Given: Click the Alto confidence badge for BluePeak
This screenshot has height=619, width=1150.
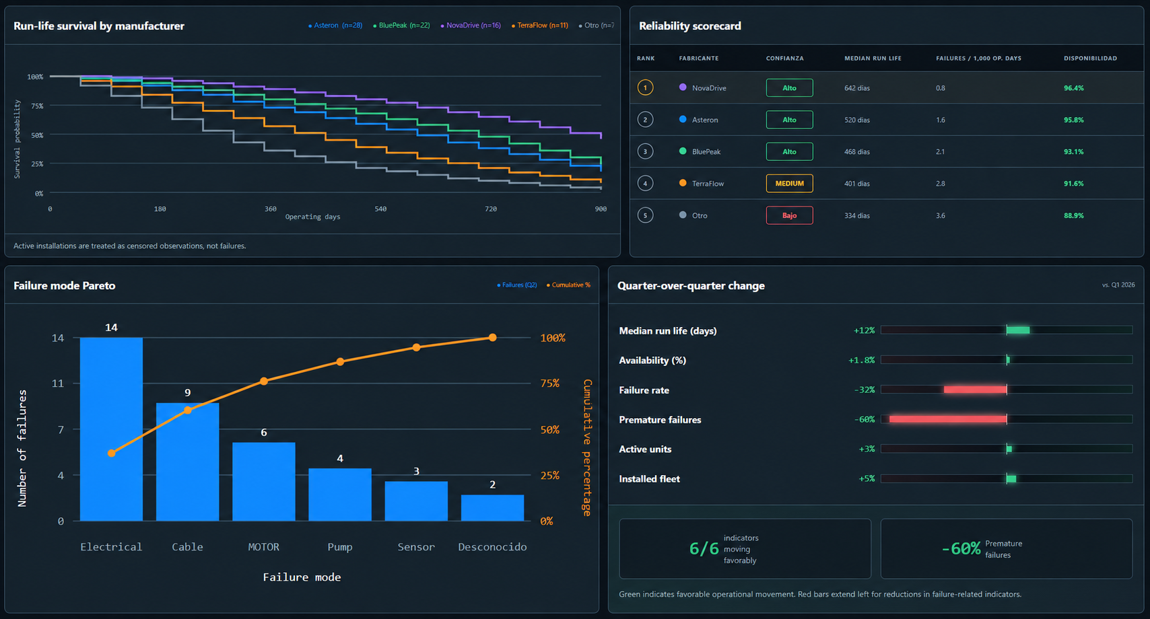Looking at the screenshot, I should [x=789, y=151].
